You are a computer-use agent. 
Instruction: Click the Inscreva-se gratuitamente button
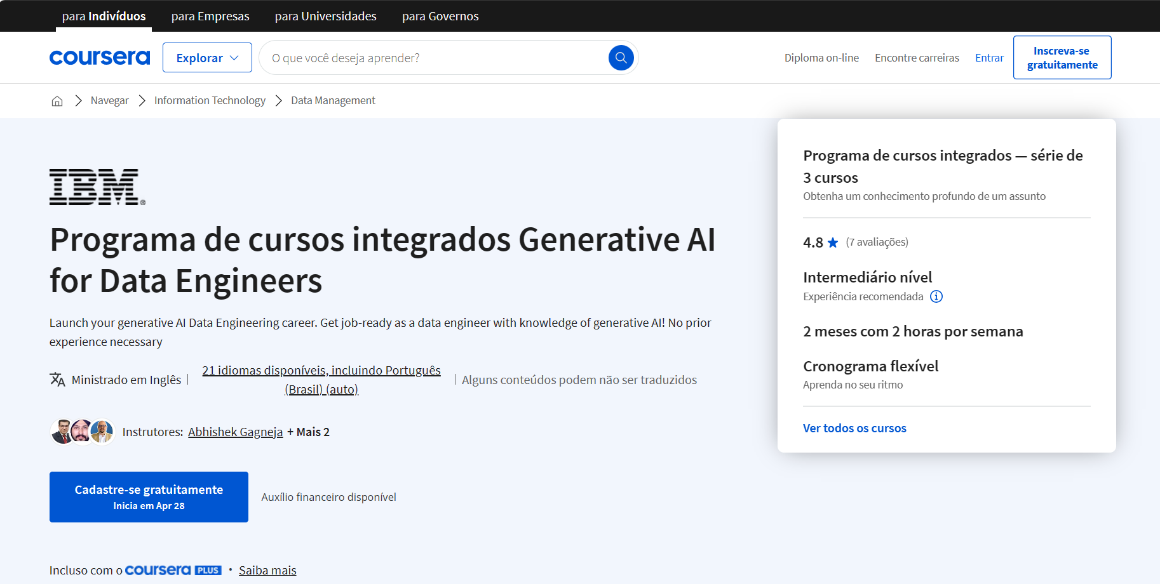click(1062, 57)
